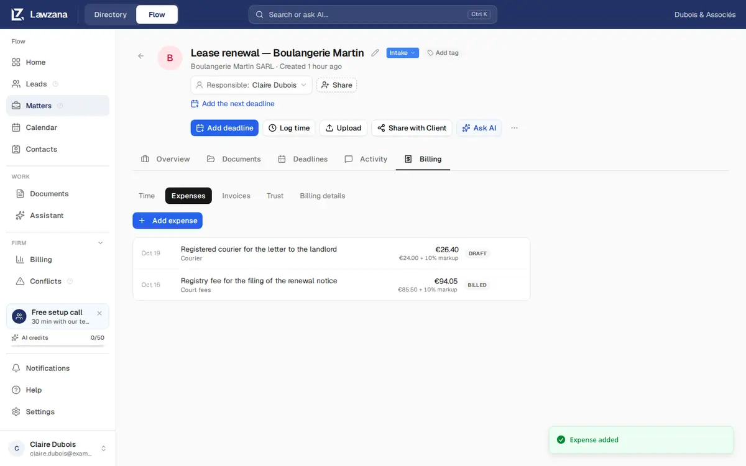The height and width of the screenshot is (466, 746).
Task: Click Share with Client
Action: coord(412,128)
